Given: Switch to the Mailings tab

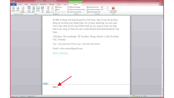Looking at the screenshot, I should pyautogui.click(x=52, y=4).
